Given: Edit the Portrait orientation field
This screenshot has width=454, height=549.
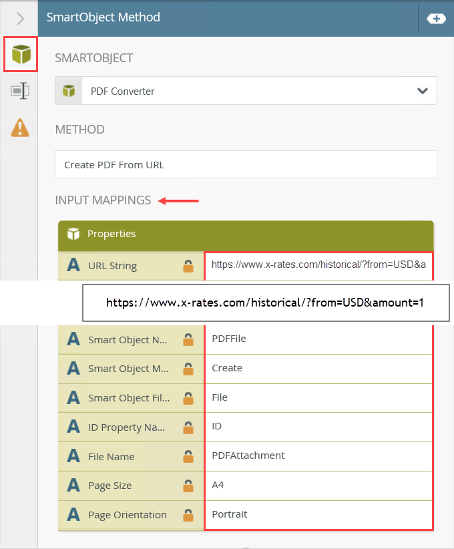Looking at the screenshot, I should [318, 515].
